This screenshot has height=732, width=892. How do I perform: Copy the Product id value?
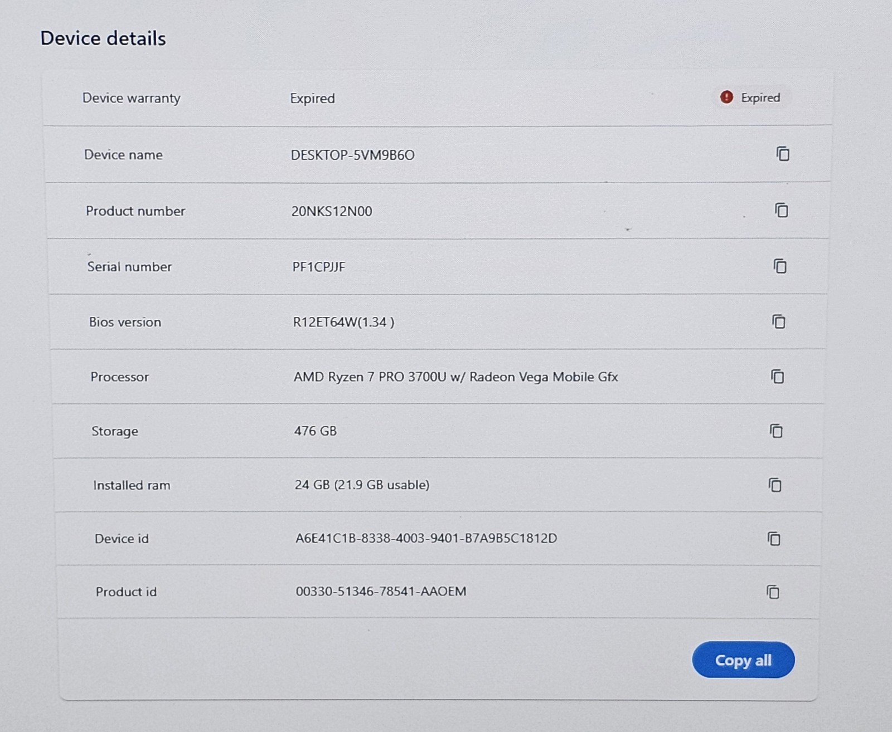click(x=773, y=592)
